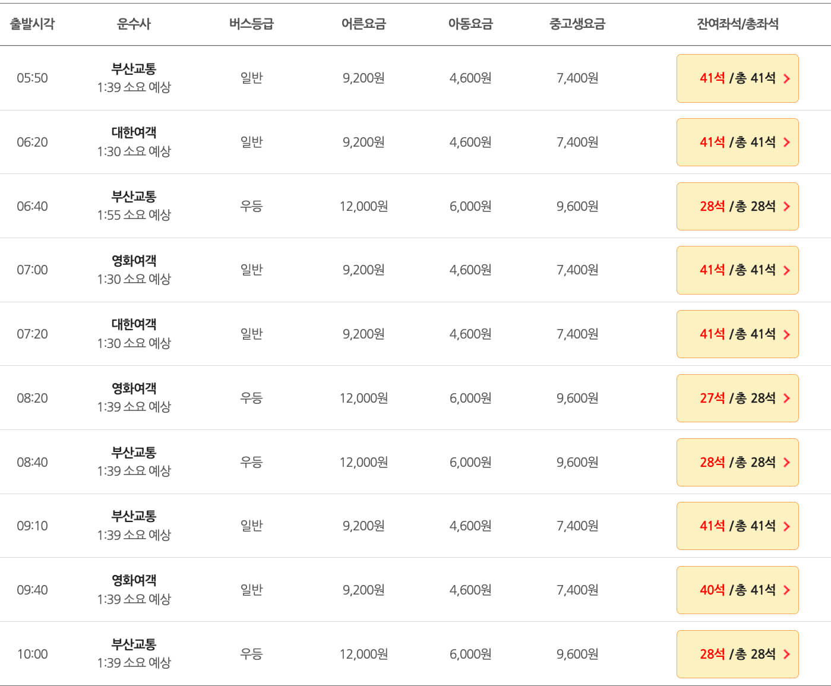This screenshot has height=686, width=831.
Task: Click the 09:10 departure seat button
Action: click(737, 526)
